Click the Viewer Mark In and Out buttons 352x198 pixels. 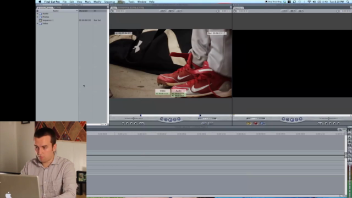[141, 123]
